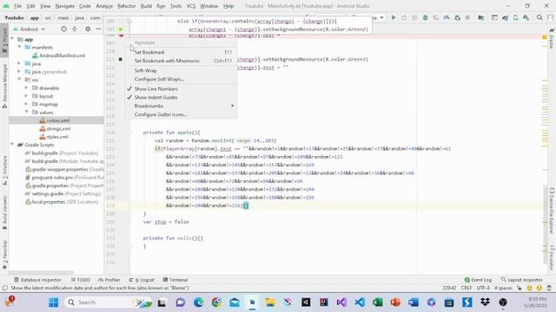
Task: Select strings.xml in values
Action: coord(55,129)
